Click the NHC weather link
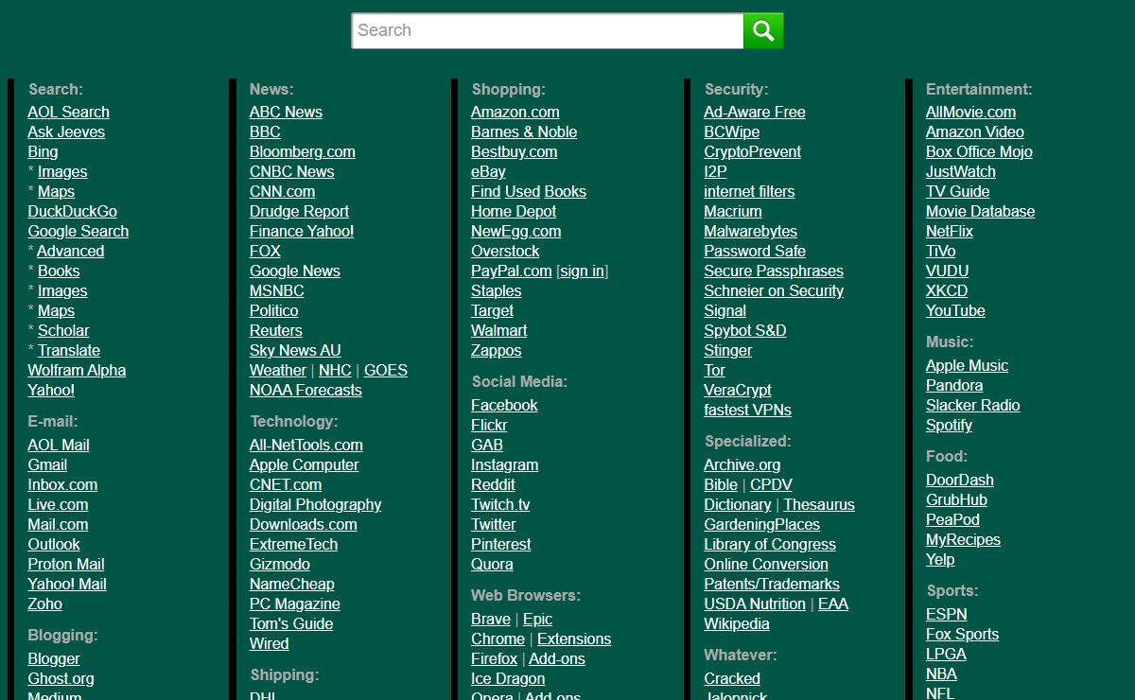Viewport: 1135px width, 700px height. [335, 370]
